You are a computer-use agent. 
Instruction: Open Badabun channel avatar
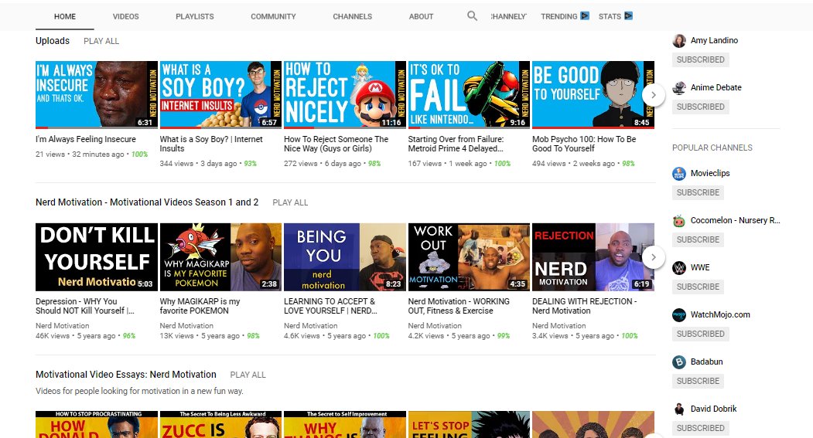click(678, 362)
